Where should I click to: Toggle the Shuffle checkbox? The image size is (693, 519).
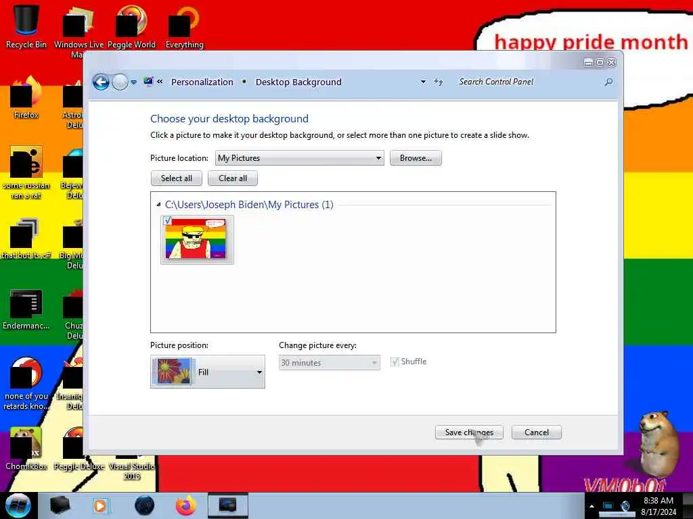click(x=395, y=362)
